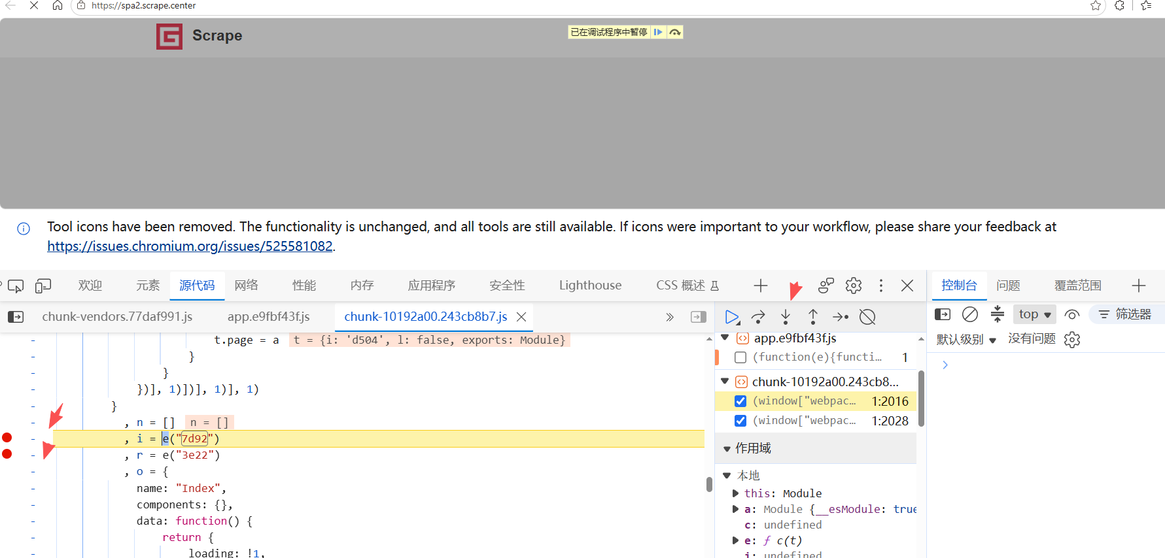Disable the breakpoint at 1:2028
Screen dimensions: 1165x558
740,421
